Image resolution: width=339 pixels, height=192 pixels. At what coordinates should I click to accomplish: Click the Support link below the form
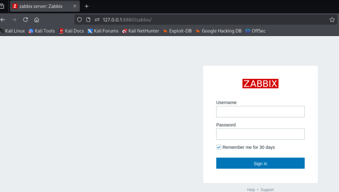pyautogui.click(x=267, y=190)
